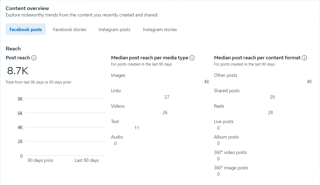Click the '90 days prior' chart label
Viewport: 320px width, 185px height.
41,160
